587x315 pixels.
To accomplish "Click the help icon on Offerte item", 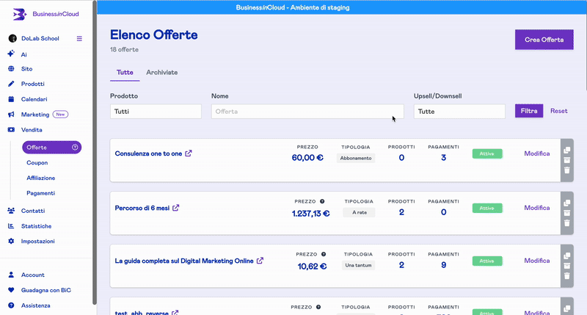I will 75,148.
